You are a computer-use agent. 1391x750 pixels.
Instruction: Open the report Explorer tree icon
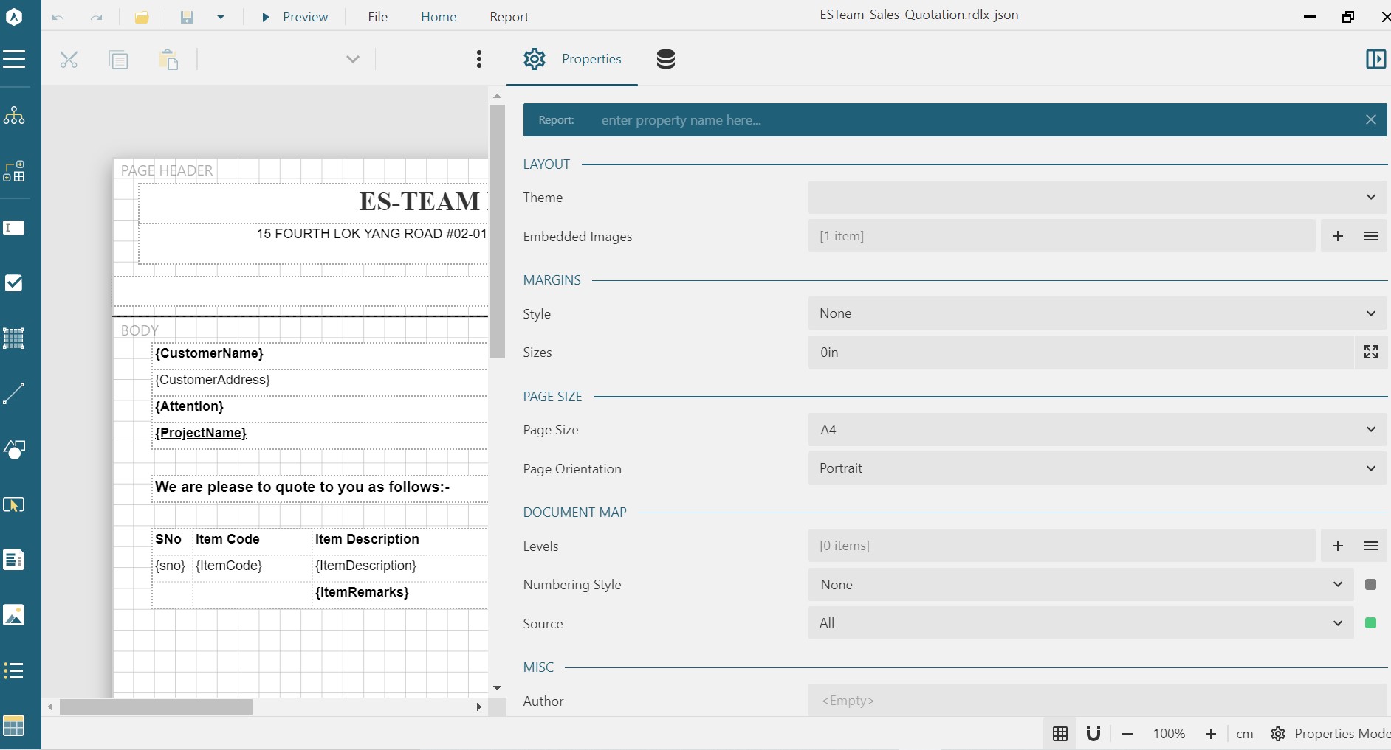click(x=14, y=116)
